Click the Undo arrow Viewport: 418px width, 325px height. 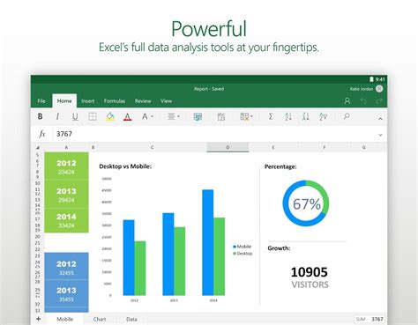pos(363,101)
